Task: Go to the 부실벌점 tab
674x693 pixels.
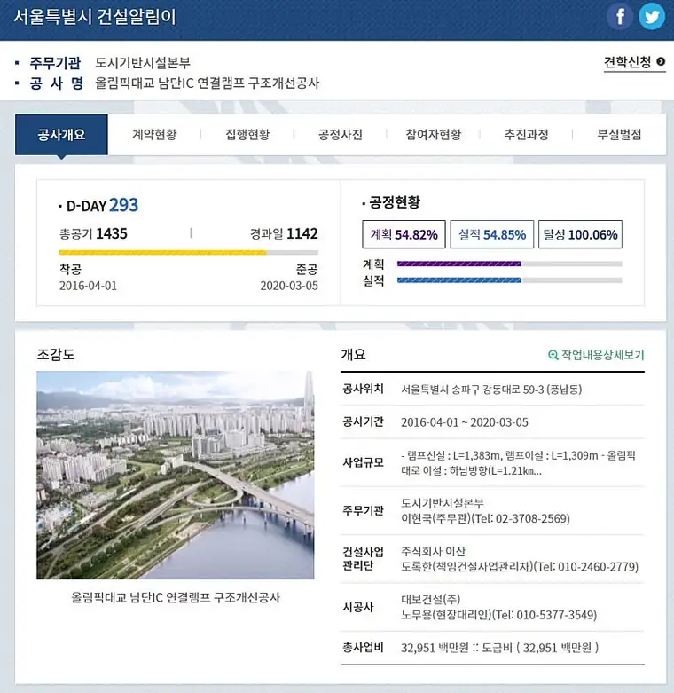Action: (x=619, y=134)
